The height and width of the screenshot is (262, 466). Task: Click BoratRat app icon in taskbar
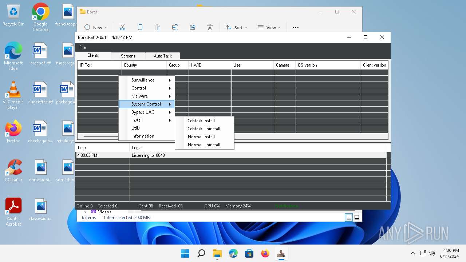[x=281, y=253]
